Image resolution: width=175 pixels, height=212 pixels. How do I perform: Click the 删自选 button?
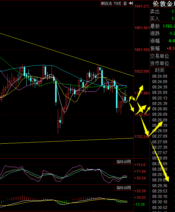[107, 3]
